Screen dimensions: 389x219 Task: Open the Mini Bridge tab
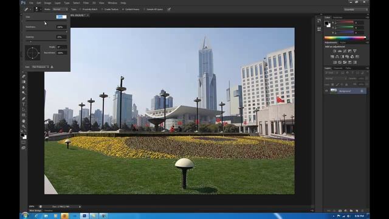[35, 210]
